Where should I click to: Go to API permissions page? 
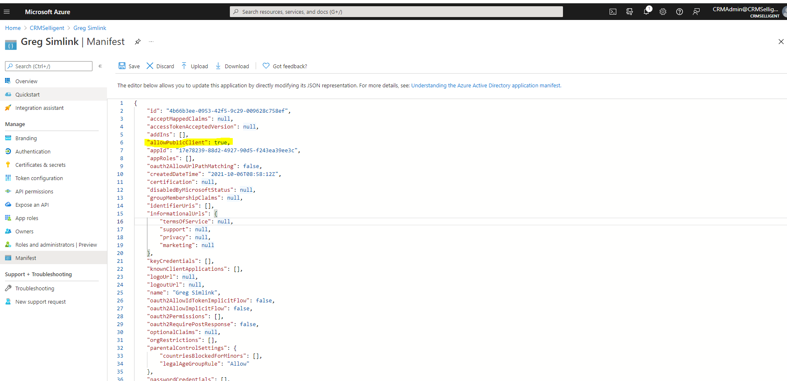[x=34, y=192]
